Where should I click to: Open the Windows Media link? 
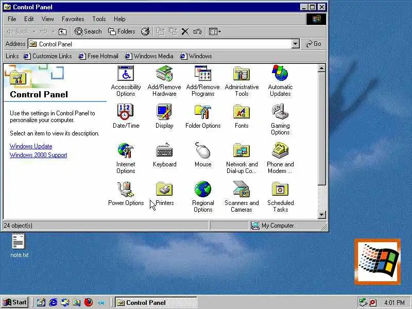(149, 56)
